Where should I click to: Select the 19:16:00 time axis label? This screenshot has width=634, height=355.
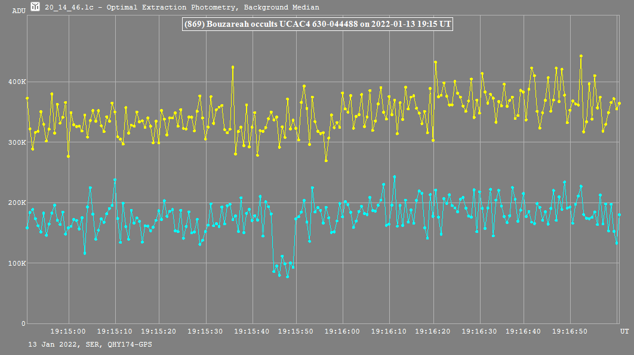[343, 331]
